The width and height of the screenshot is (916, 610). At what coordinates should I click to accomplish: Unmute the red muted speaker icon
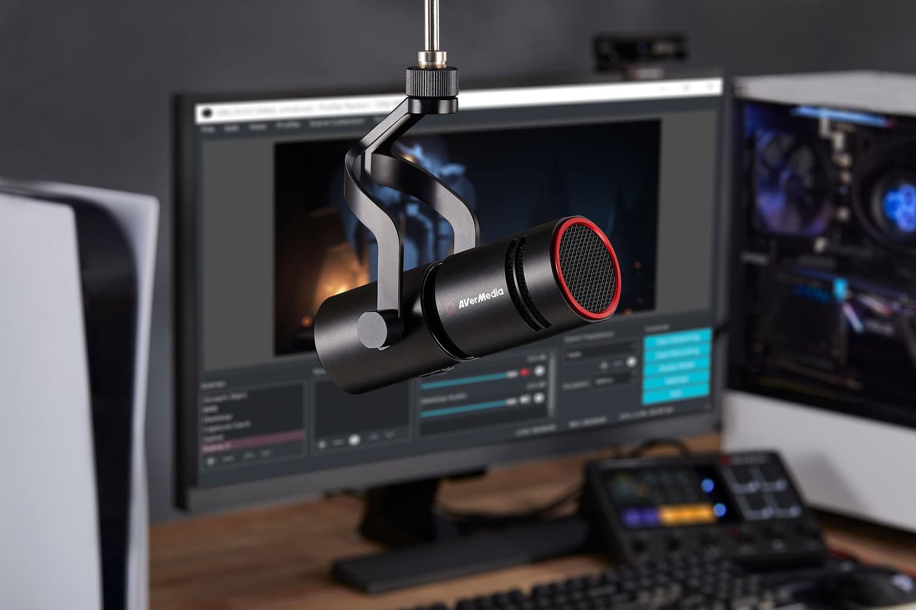(x=525, y=372)
